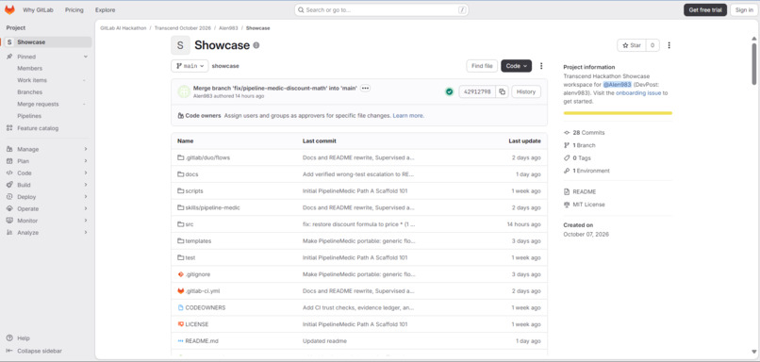Image resolution: width=760 pixels, height=362 pixels.
Task: Click the Showcase project visibility globe icon
Action: tap(256, 45)
